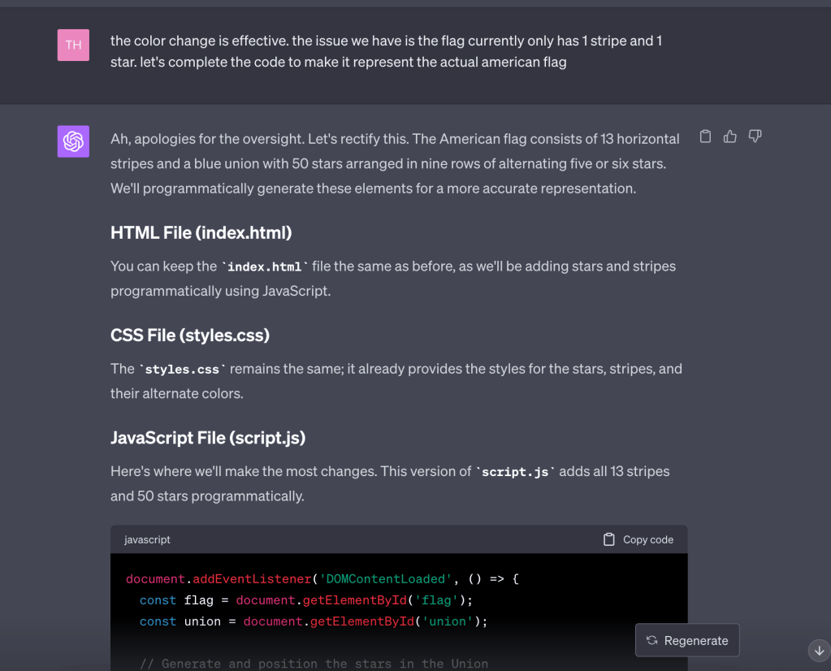
Task: Click the inline styles.css code text
Action: click(x=182, y=370)
